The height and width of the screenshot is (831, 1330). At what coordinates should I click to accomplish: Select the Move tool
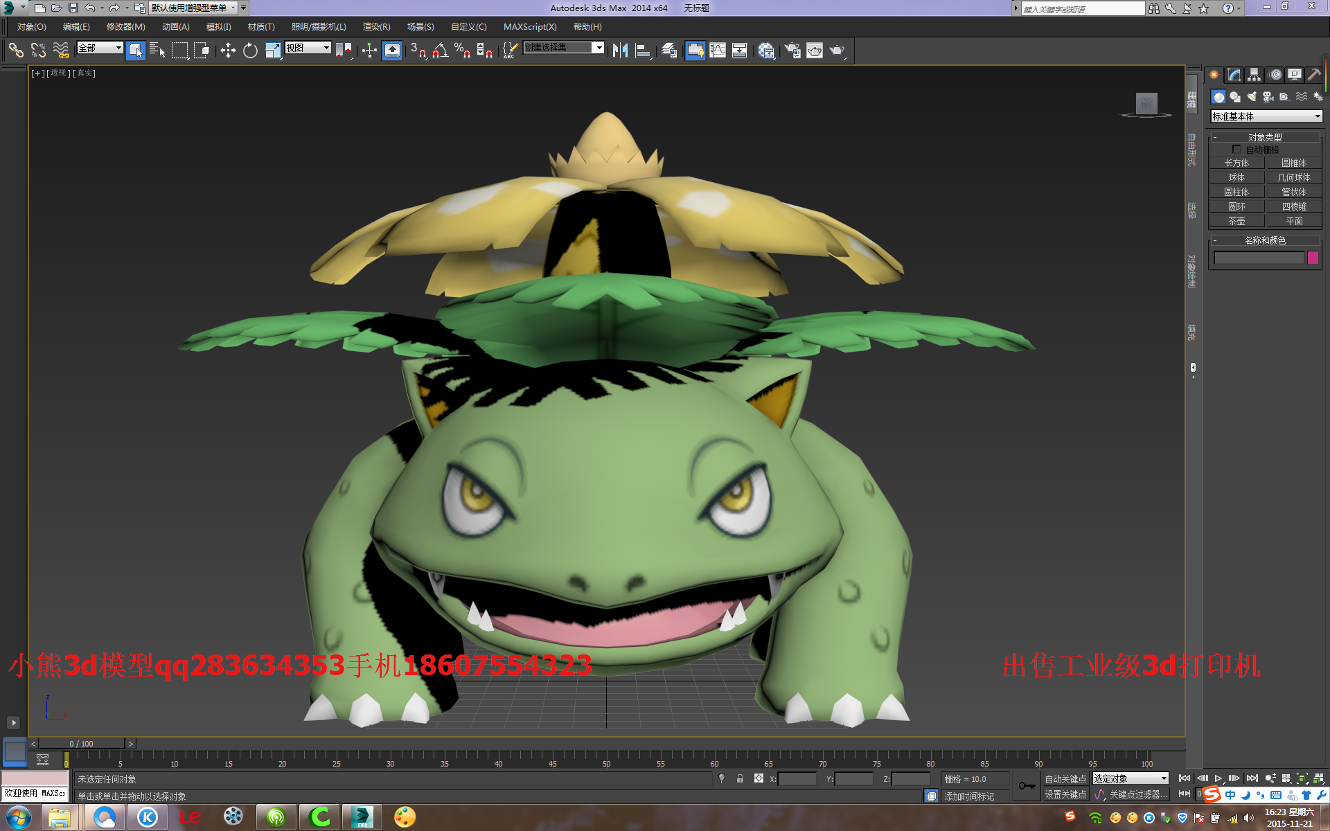(x=228, y=50)
